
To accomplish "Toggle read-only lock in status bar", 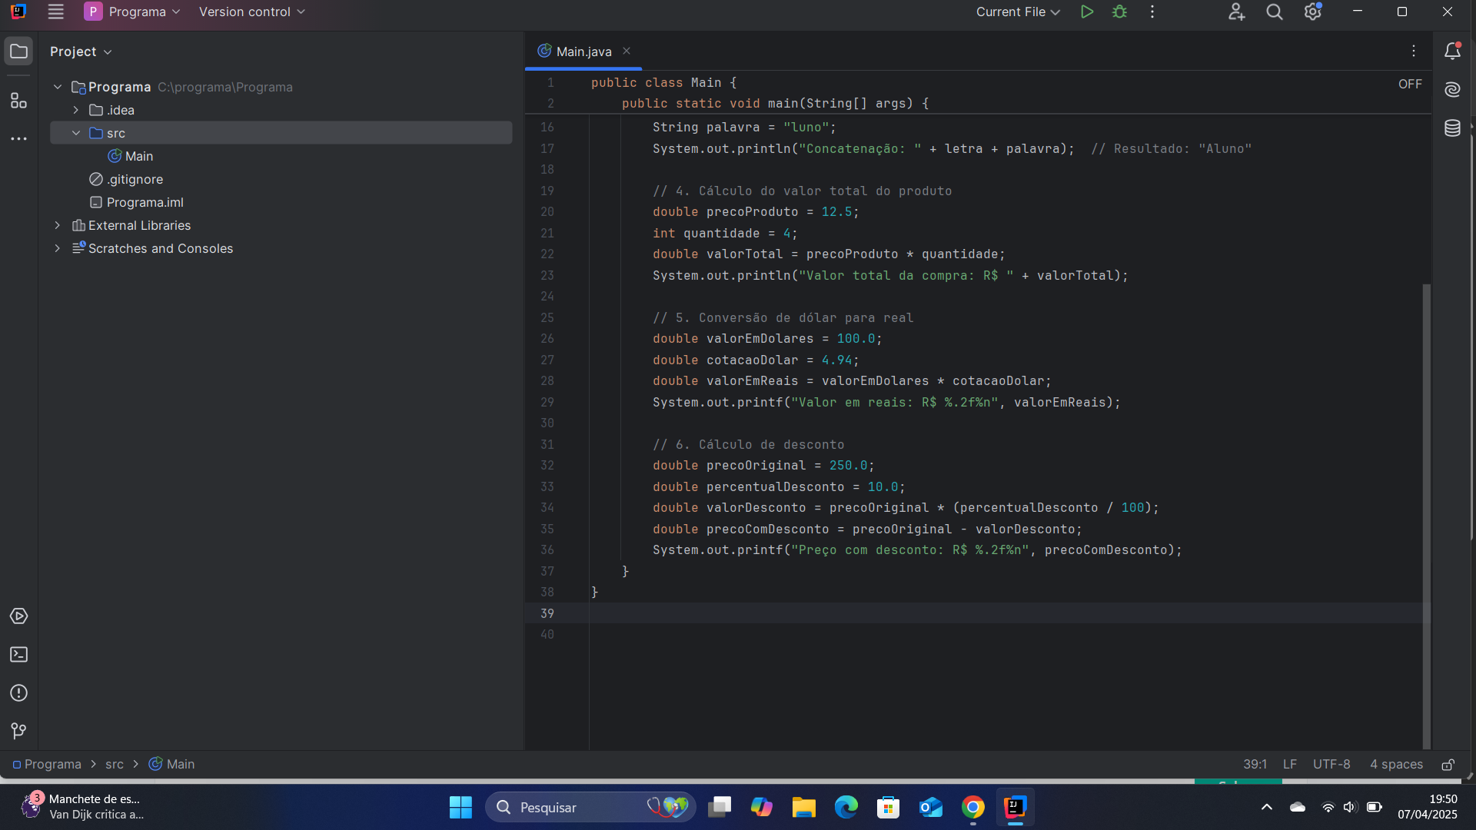I will click(x=1448, y=765).
